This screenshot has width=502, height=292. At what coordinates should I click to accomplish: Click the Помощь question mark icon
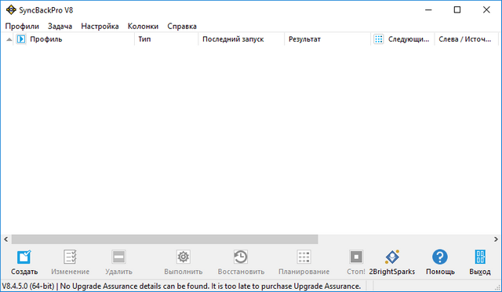point(440,257)
